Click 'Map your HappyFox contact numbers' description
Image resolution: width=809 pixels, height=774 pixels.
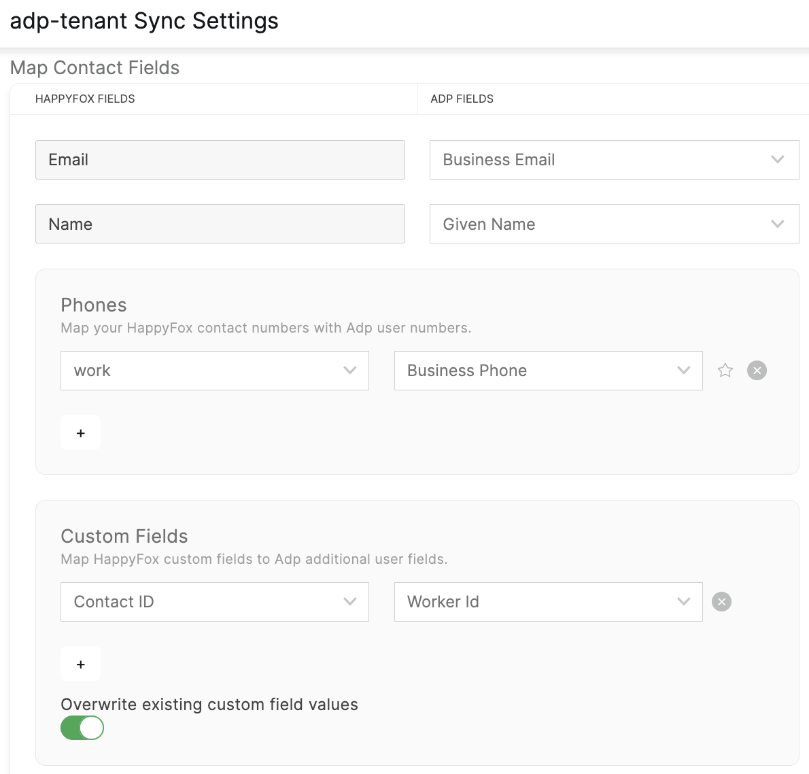tap(266, 328)
